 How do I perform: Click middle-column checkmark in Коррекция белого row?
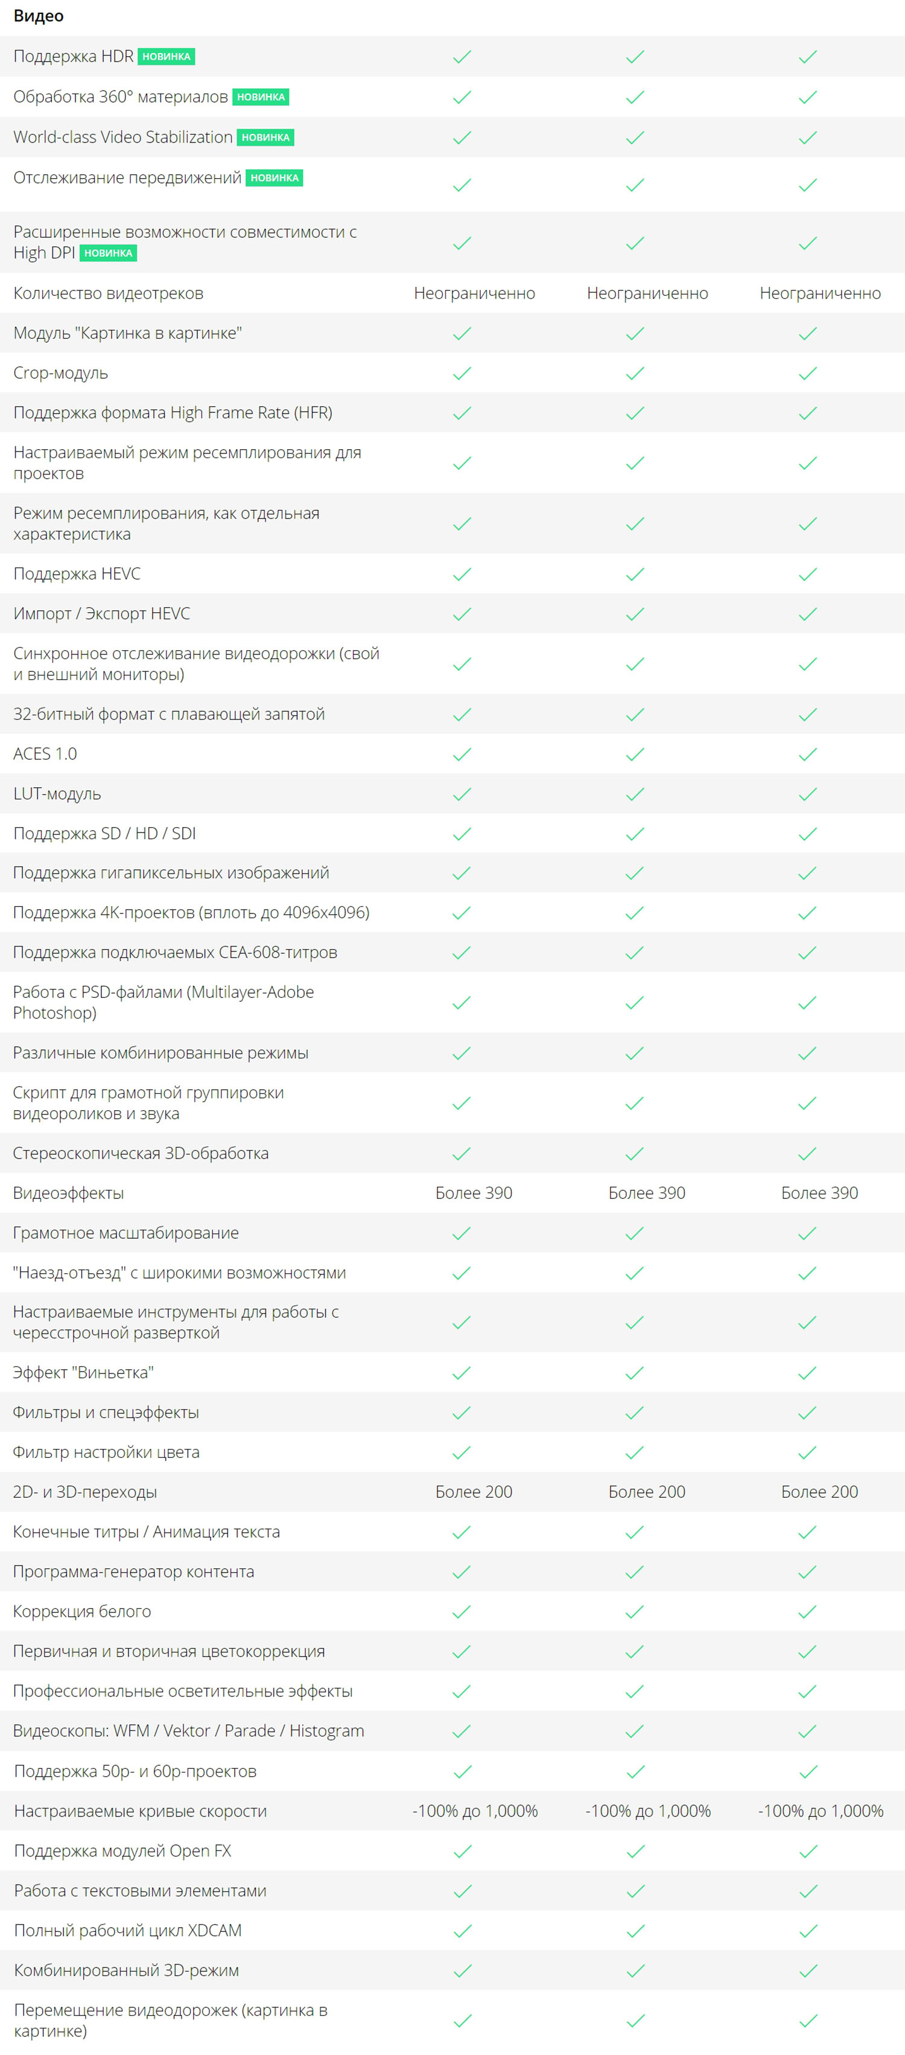(635, 1612)
